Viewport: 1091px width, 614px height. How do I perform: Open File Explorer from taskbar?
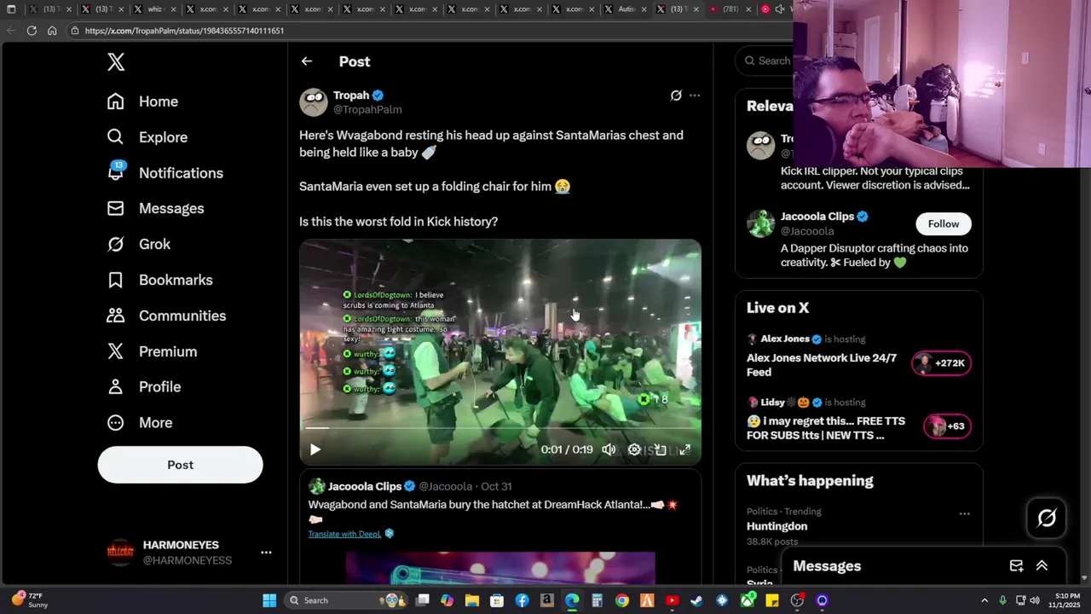(x=472, y=600)
